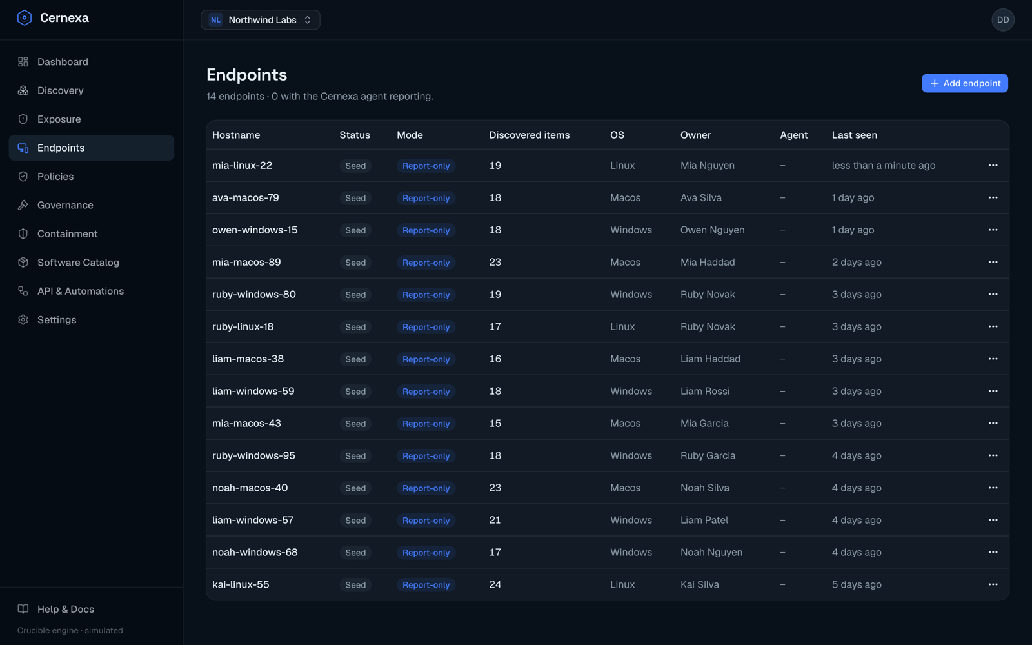This screenshot has height=645, width=1032.
Task: Click the Hostname column header
Action: [x=236, y=135]
